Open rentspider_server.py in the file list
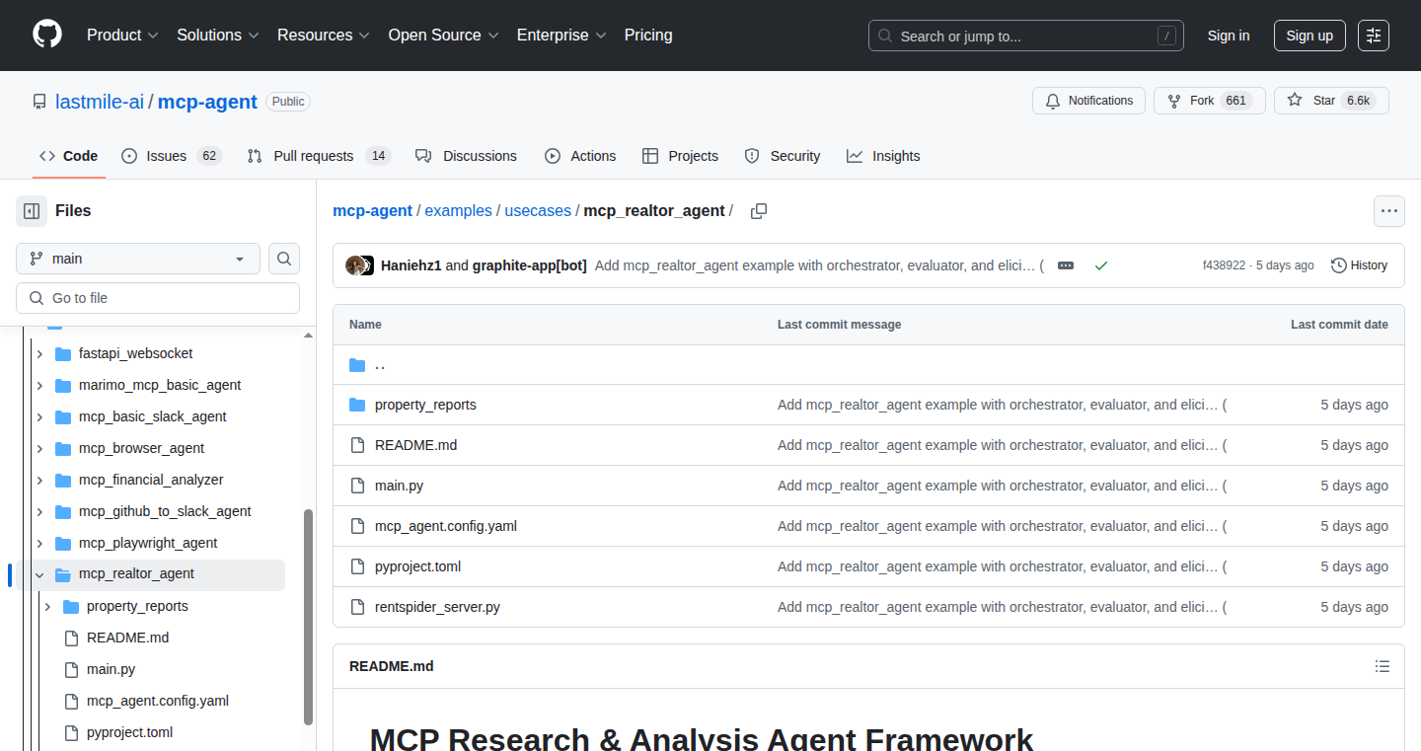The width and height of the screenshot is (1421, 751). tap(437, 608)
